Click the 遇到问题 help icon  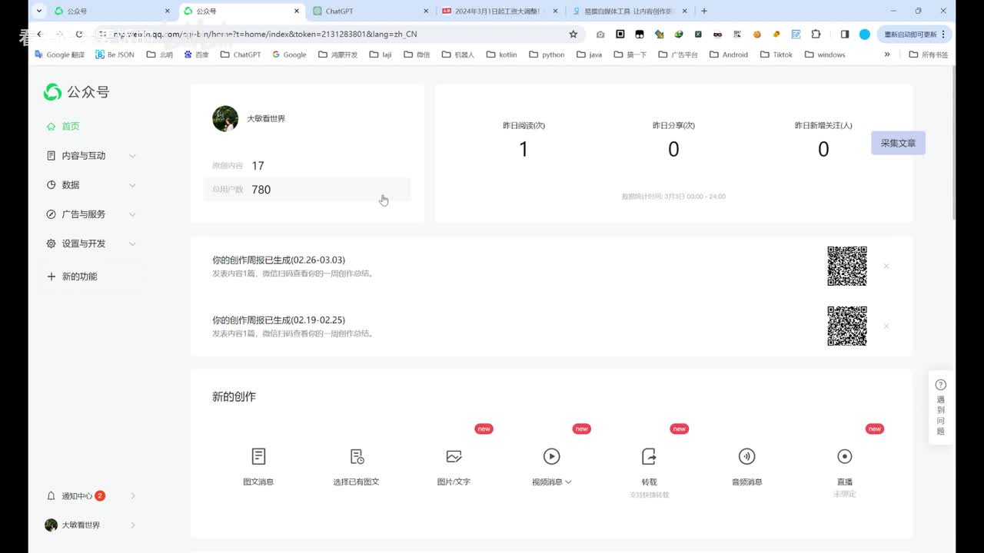click(940, 385)
